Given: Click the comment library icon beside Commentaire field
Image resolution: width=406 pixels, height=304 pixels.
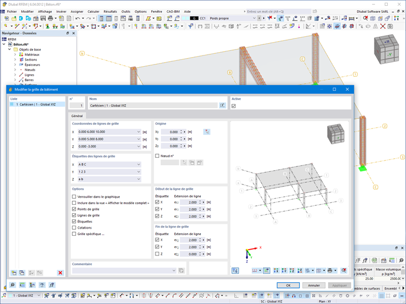Looking at the screenshot, I should 181,270.
